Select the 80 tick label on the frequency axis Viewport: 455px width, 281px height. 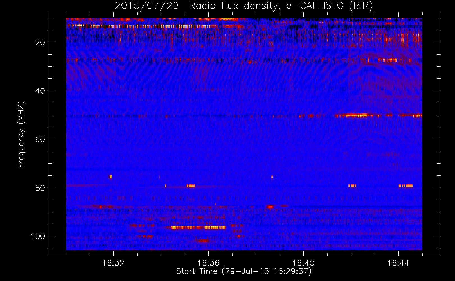(40, 188)
